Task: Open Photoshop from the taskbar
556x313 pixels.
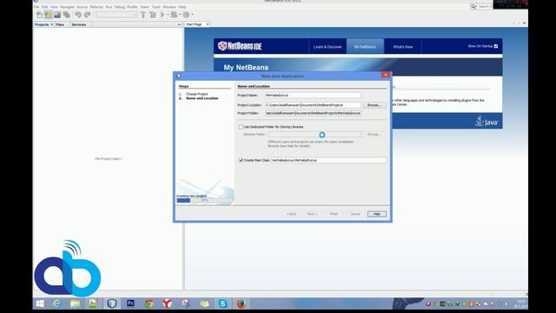Action: pyautogui.click(x=130, y=303)
